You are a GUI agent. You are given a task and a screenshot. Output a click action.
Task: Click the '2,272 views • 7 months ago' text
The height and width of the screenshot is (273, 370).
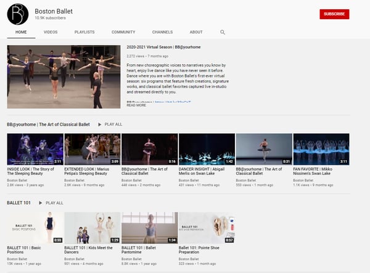(x=147, y=56)
